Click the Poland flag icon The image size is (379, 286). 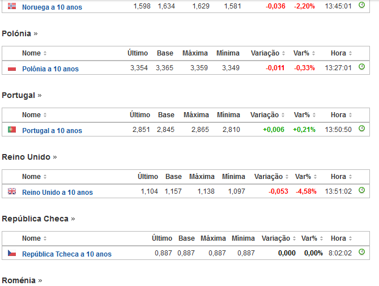click(11, 69)
